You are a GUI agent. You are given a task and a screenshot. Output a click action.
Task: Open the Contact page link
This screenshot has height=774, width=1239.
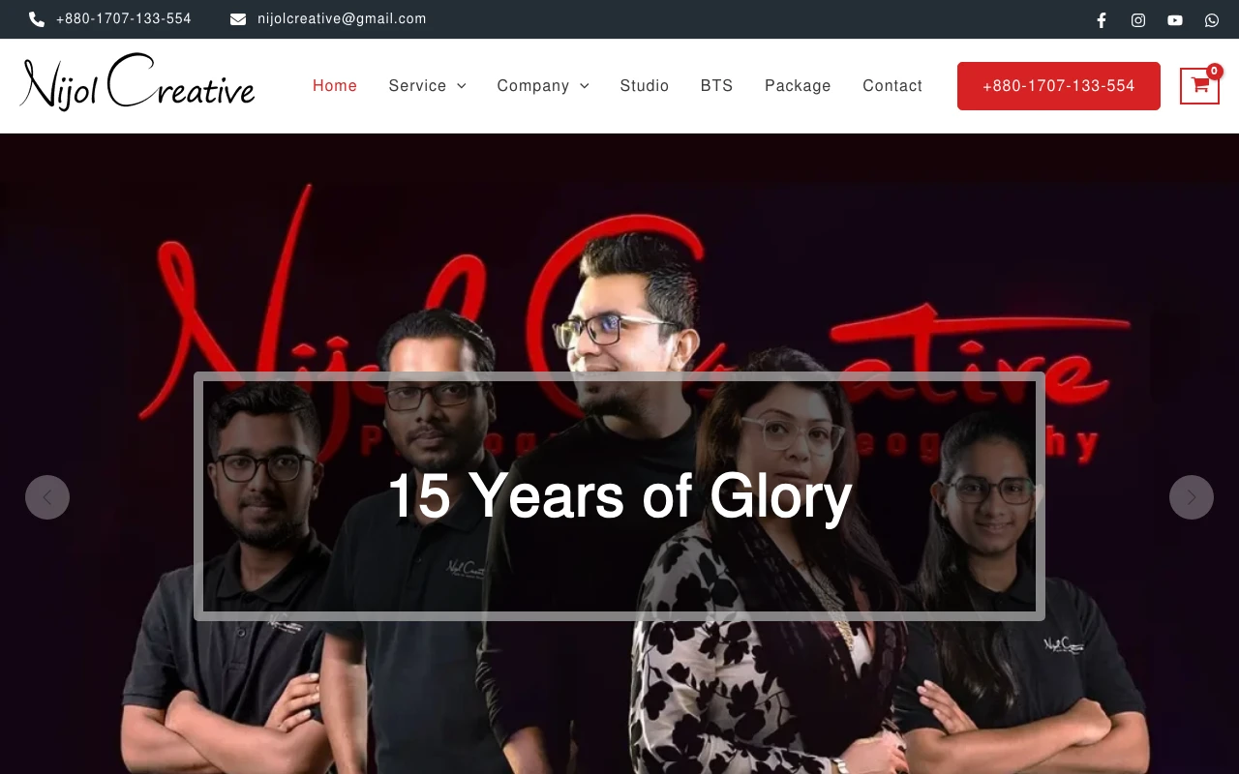point(892,86)
